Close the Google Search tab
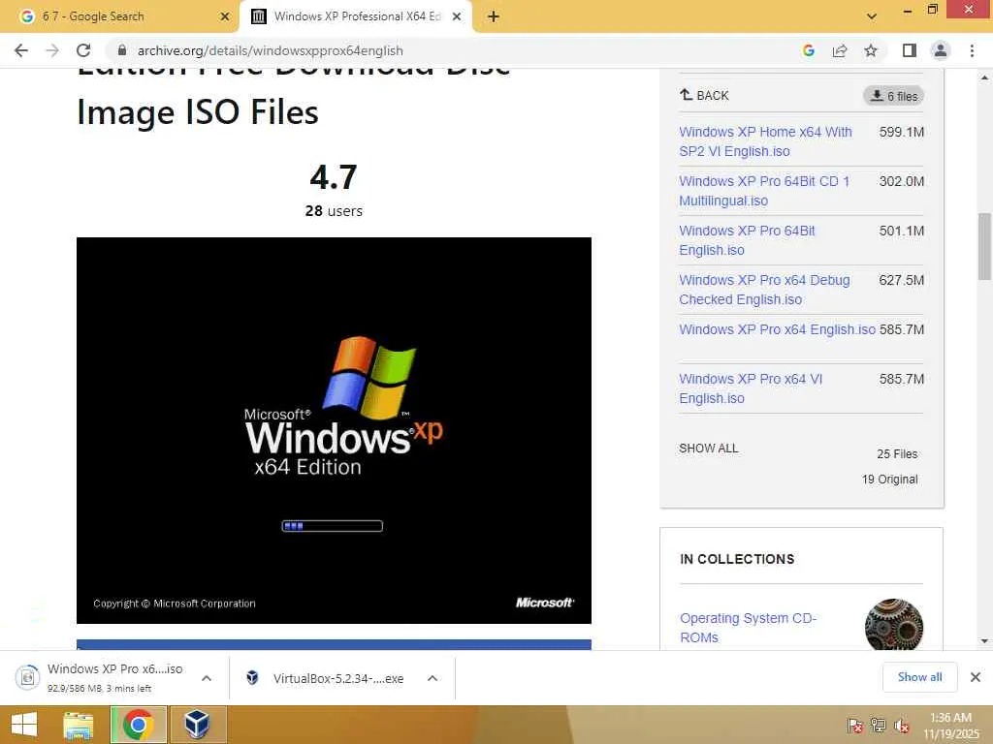 pos(225,17)
